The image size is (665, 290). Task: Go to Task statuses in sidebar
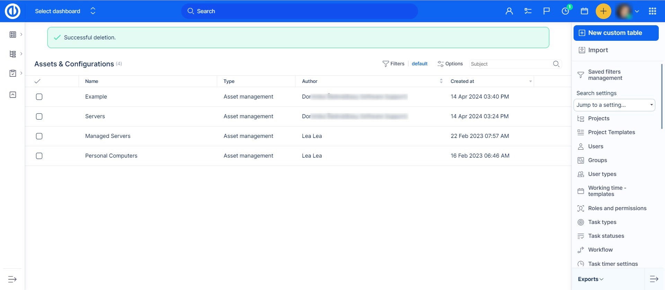point(606,236)
